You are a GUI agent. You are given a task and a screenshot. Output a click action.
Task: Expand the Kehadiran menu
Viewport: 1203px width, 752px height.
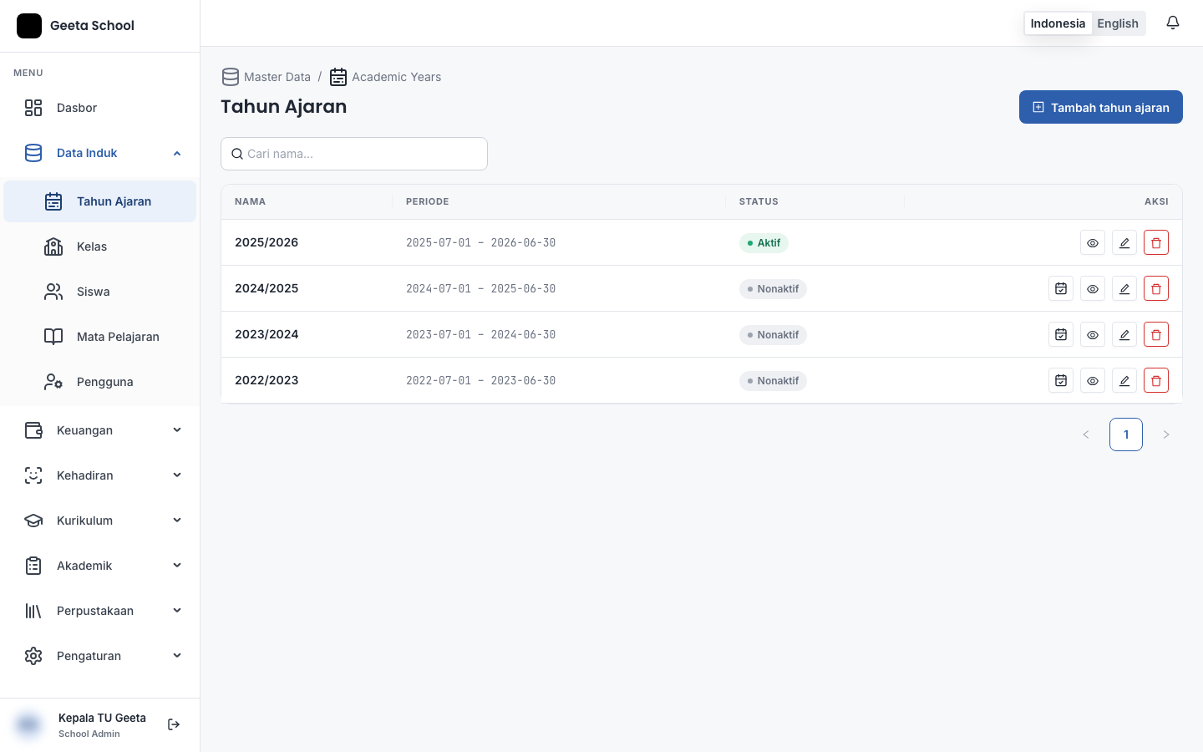point(100,475)
